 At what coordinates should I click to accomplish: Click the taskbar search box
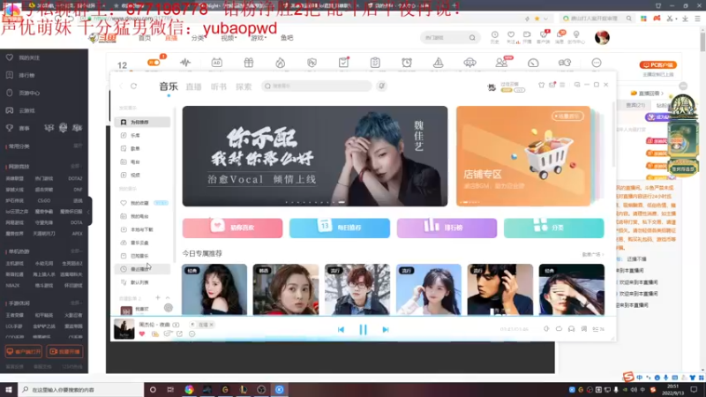(80, 389)
